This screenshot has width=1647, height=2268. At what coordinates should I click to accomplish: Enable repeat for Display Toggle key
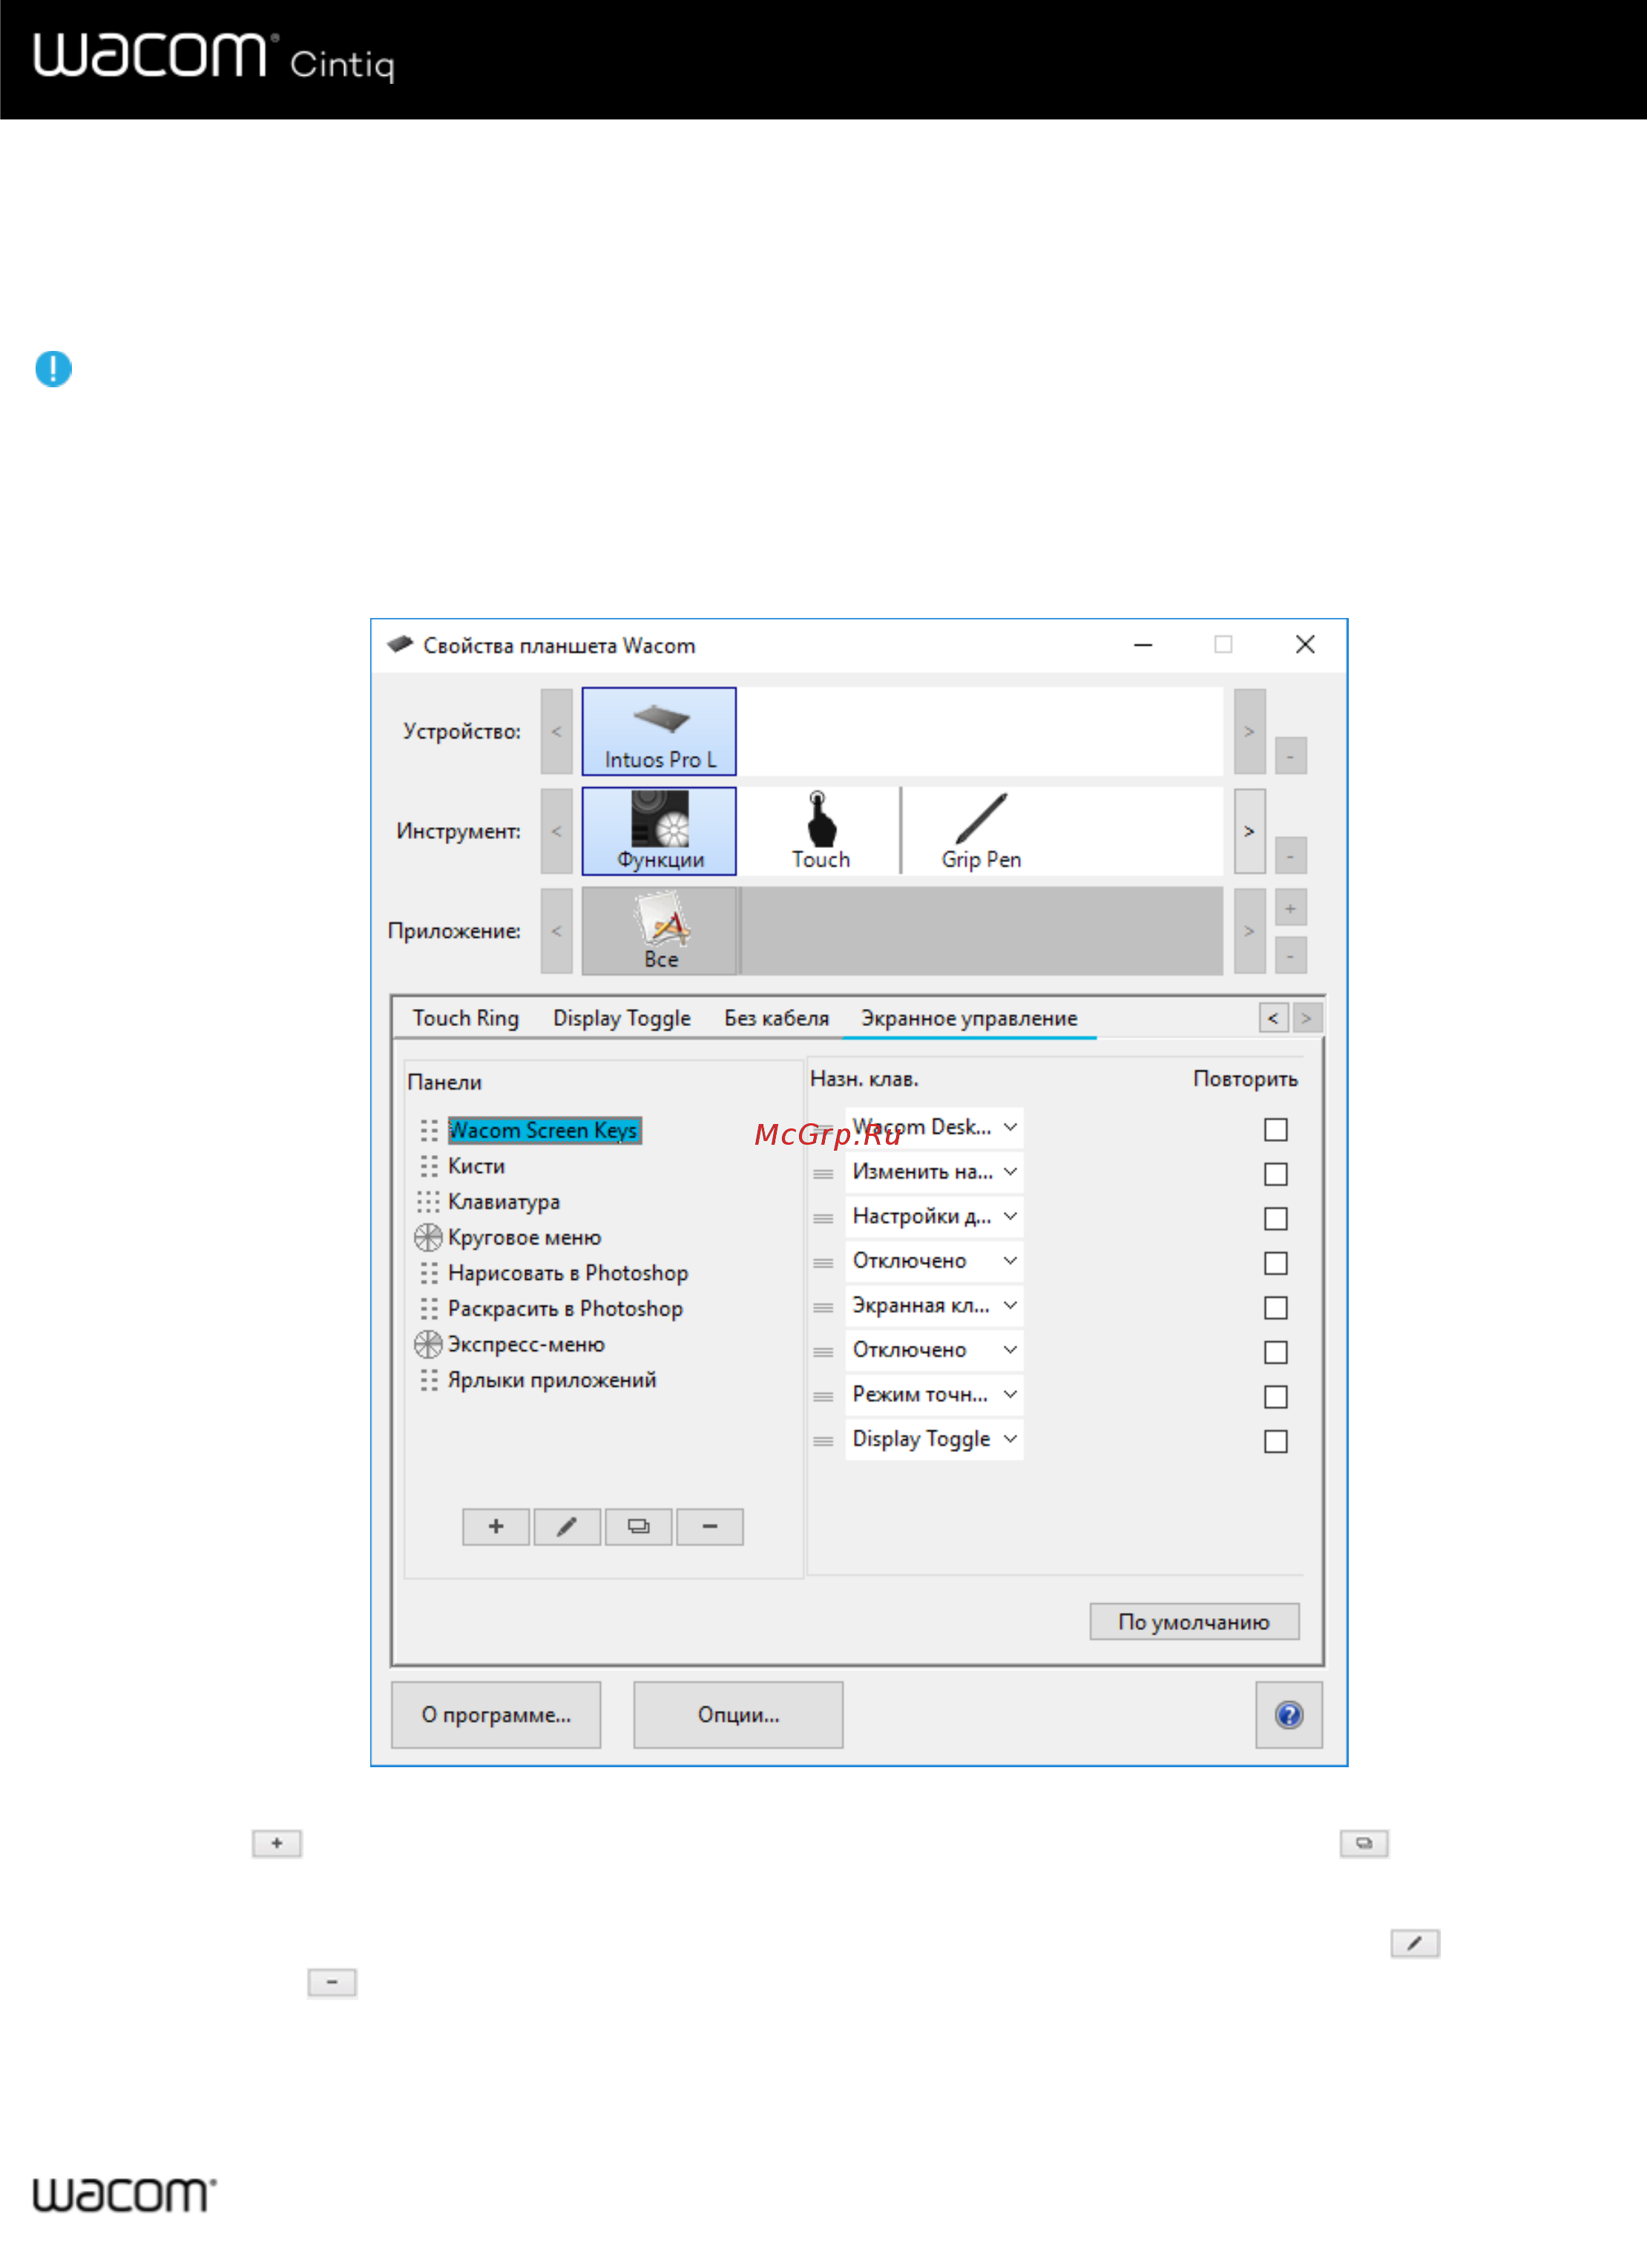coord(1275,1441)
